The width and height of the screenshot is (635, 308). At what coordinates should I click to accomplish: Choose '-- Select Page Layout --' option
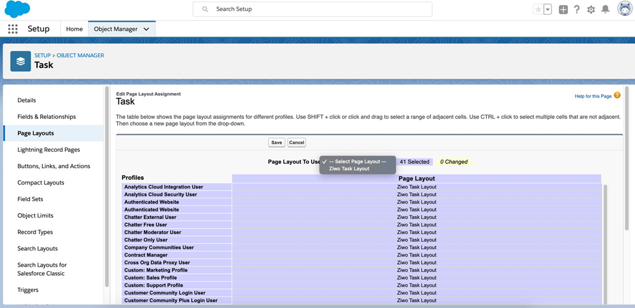358,161
